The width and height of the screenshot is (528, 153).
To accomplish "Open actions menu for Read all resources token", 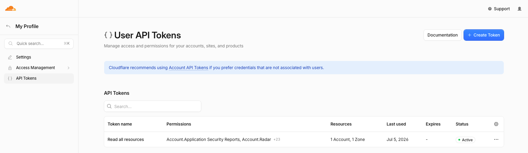I will [496, 139].
